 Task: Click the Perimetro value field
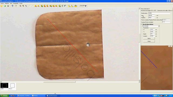point(152,18)
